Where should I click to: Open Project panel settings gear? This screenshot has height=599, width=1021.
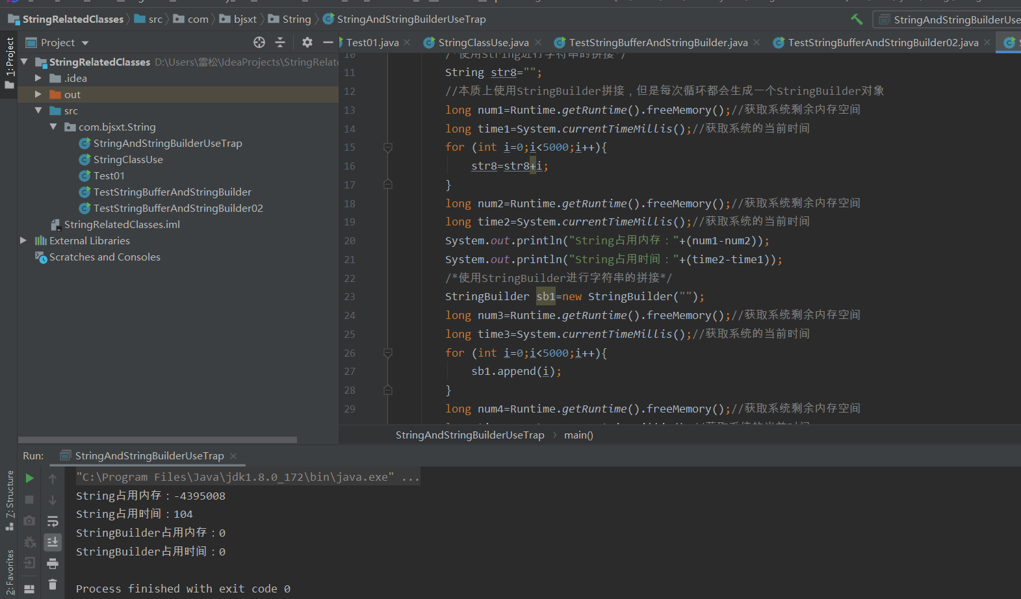(307, 42)
